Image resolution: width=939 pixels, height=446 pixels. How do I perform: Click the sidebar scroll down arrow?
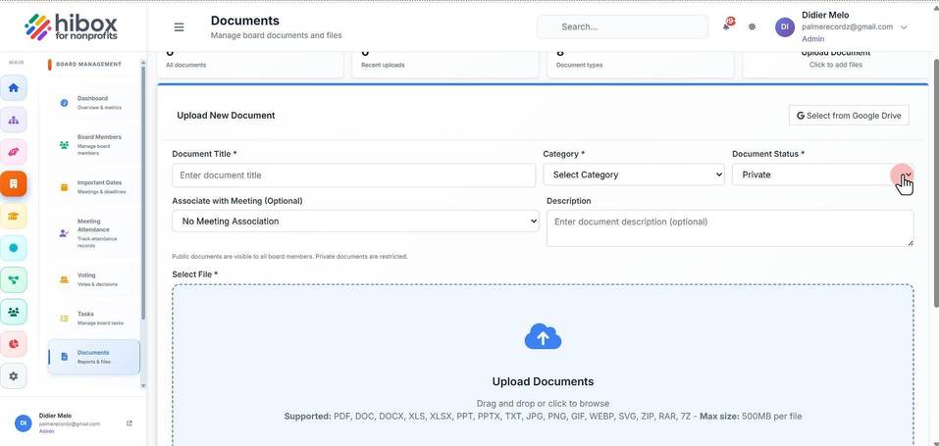143,386
